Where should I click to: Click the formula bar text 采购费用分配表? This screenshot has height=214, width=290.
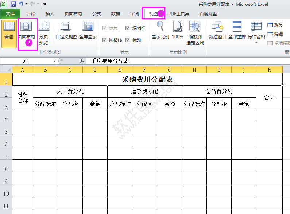pyautogui.click(x=110, y=61)
